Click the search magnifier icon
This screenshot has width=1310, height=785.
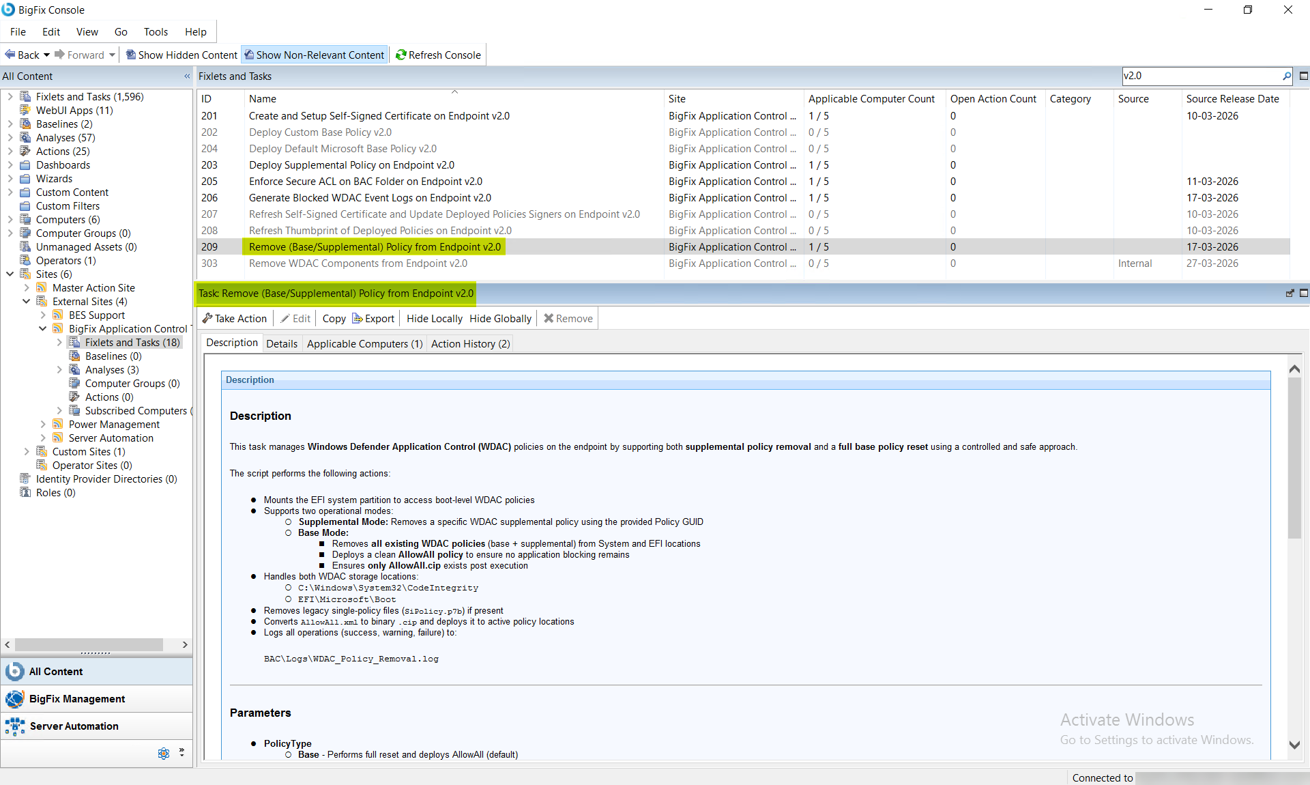(1287, 76)
